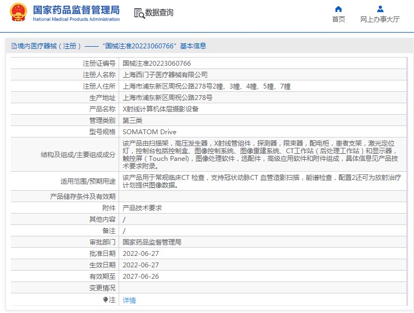Viewport: 414px width, 313px height.
Task: Open the 数据查询 search icon
Action: coord(139,13)
